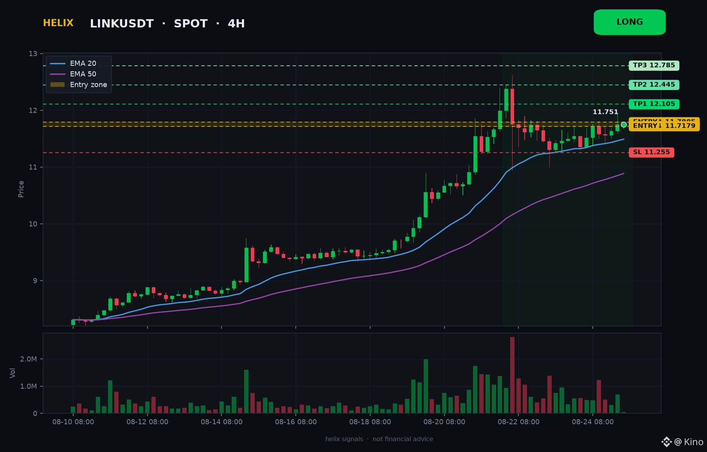Click the helix signals disclaimer text

click(379, 439)
